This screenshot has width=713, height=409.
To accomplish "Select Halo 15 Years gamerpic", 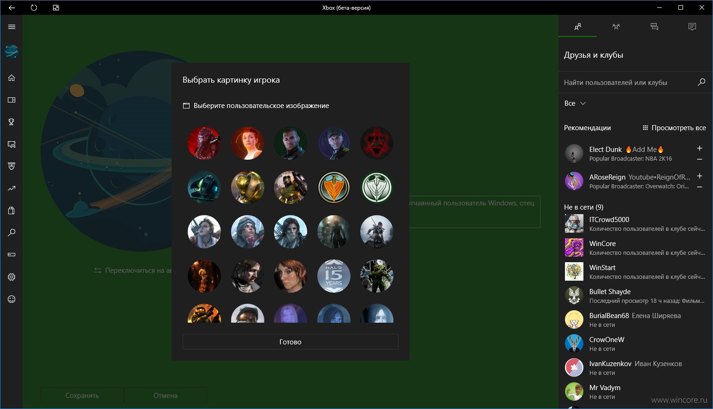I will pyautogui.click(x=334, y=276).
